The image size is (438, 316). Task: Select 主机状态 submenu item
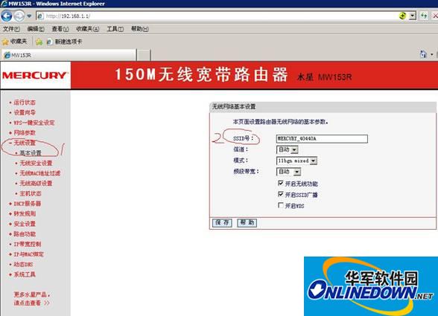[x=31, y=193]
